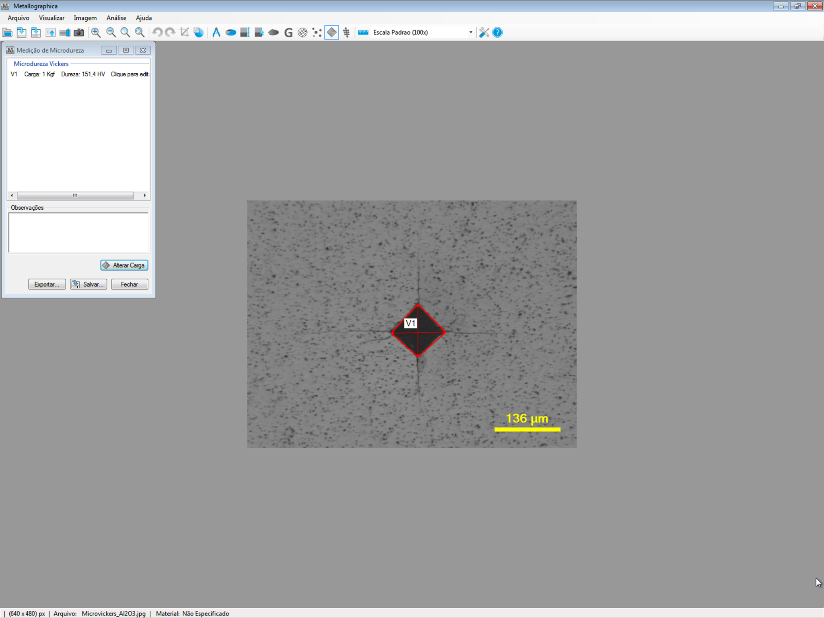Image resolution: width=824 pixels, height=618 pixels.
Task: Click the blue ruler scale icon
Action: click(363, 32)
